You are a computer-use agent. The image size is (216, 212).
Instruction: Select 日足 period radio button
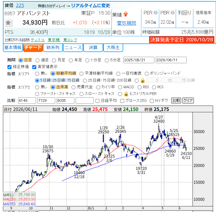point(21,60)
